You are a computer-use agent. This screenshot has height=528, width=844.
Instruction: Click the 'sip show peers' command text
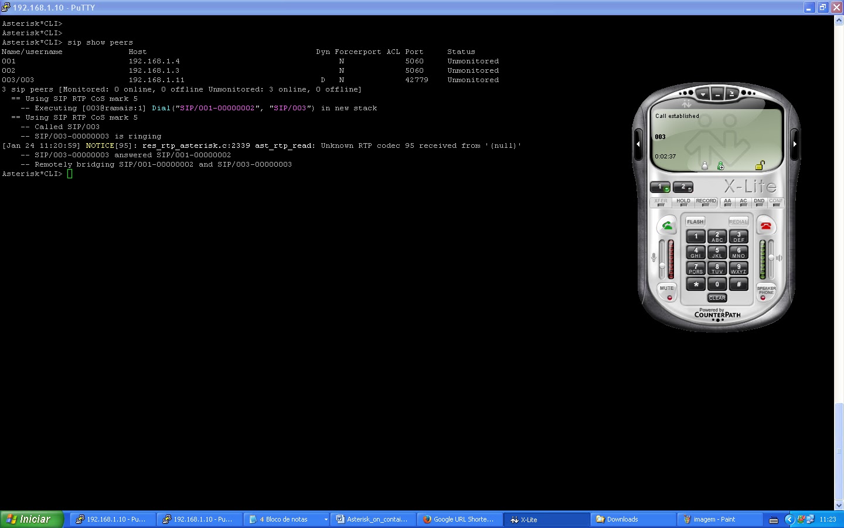100,42
